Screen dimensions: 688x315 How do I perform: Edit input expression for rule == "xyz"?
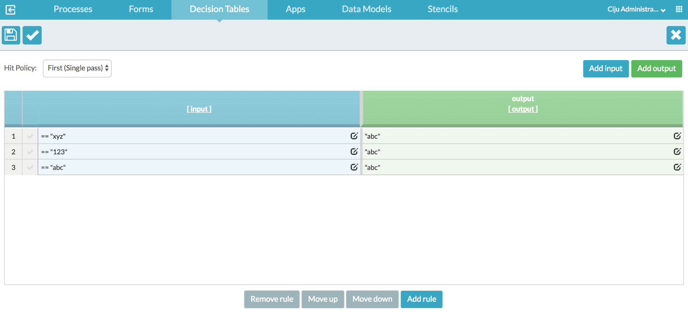click(x=354, y=136)
